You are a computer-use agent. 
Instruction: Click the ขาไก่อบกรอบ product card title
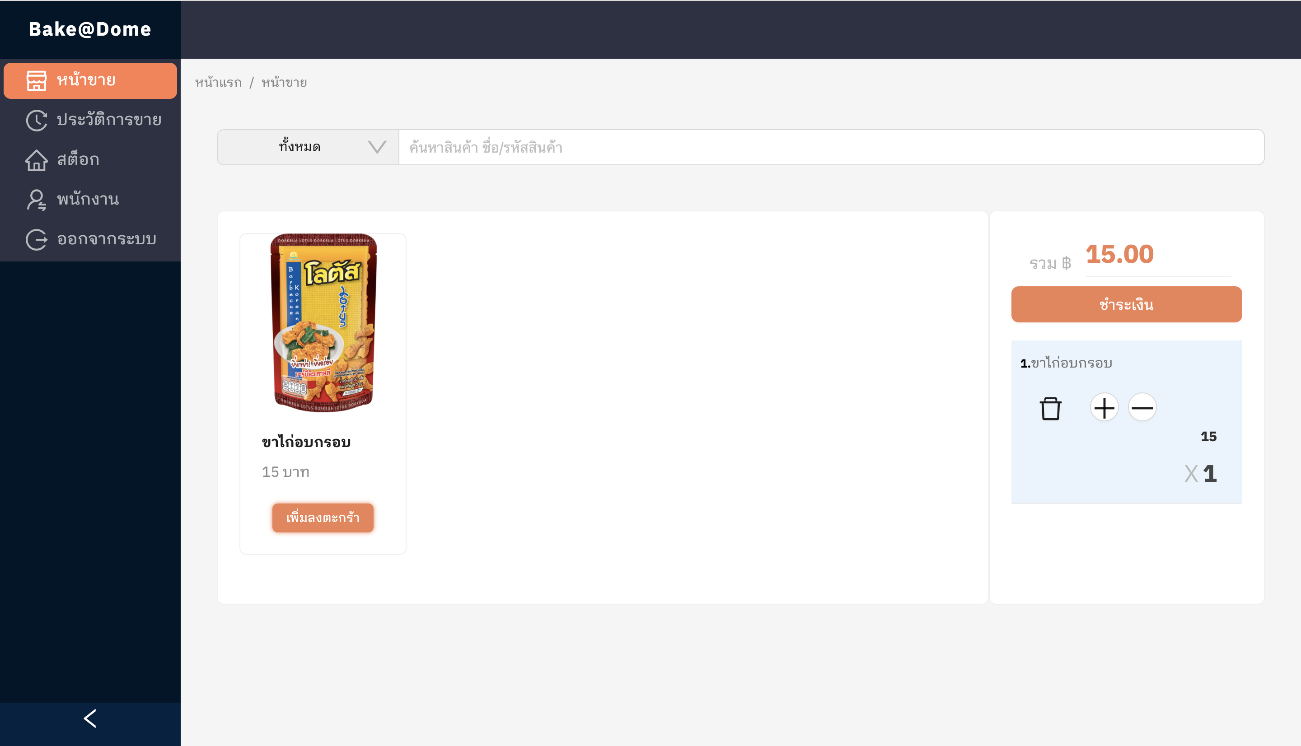306,442
